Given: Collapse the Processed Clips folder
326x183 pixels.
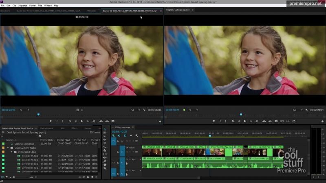Looking at the screenshot, I should 11,152.
